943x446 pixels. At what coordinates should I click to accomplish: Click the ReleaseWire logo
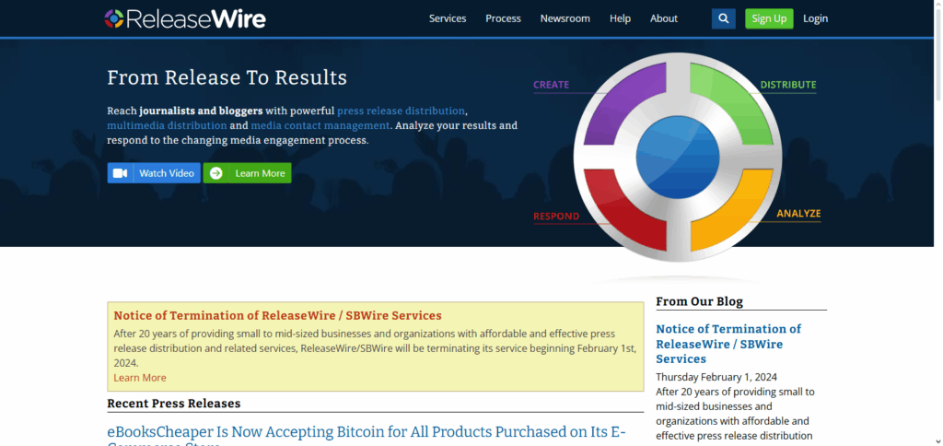point(185,18)
